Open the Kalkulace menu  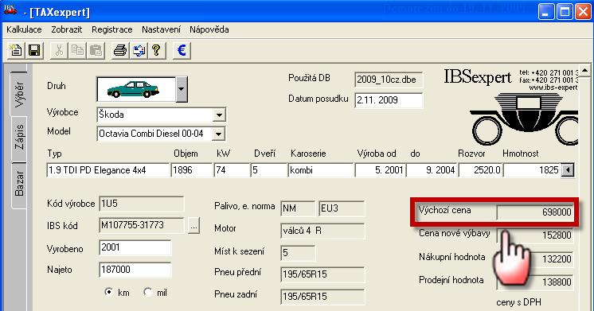tap(24, 29)
